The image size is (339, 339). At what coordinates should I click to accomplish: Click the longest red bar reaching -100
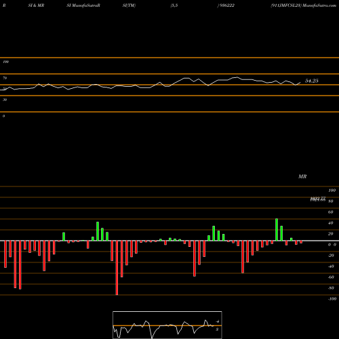[117, 268]
